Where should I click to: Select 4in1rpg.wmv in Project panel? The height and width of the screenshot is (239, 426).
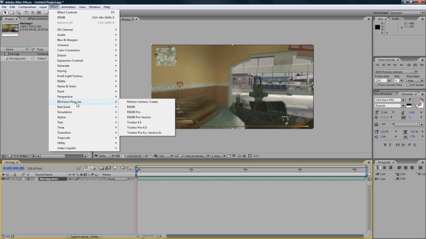[17, 58]
